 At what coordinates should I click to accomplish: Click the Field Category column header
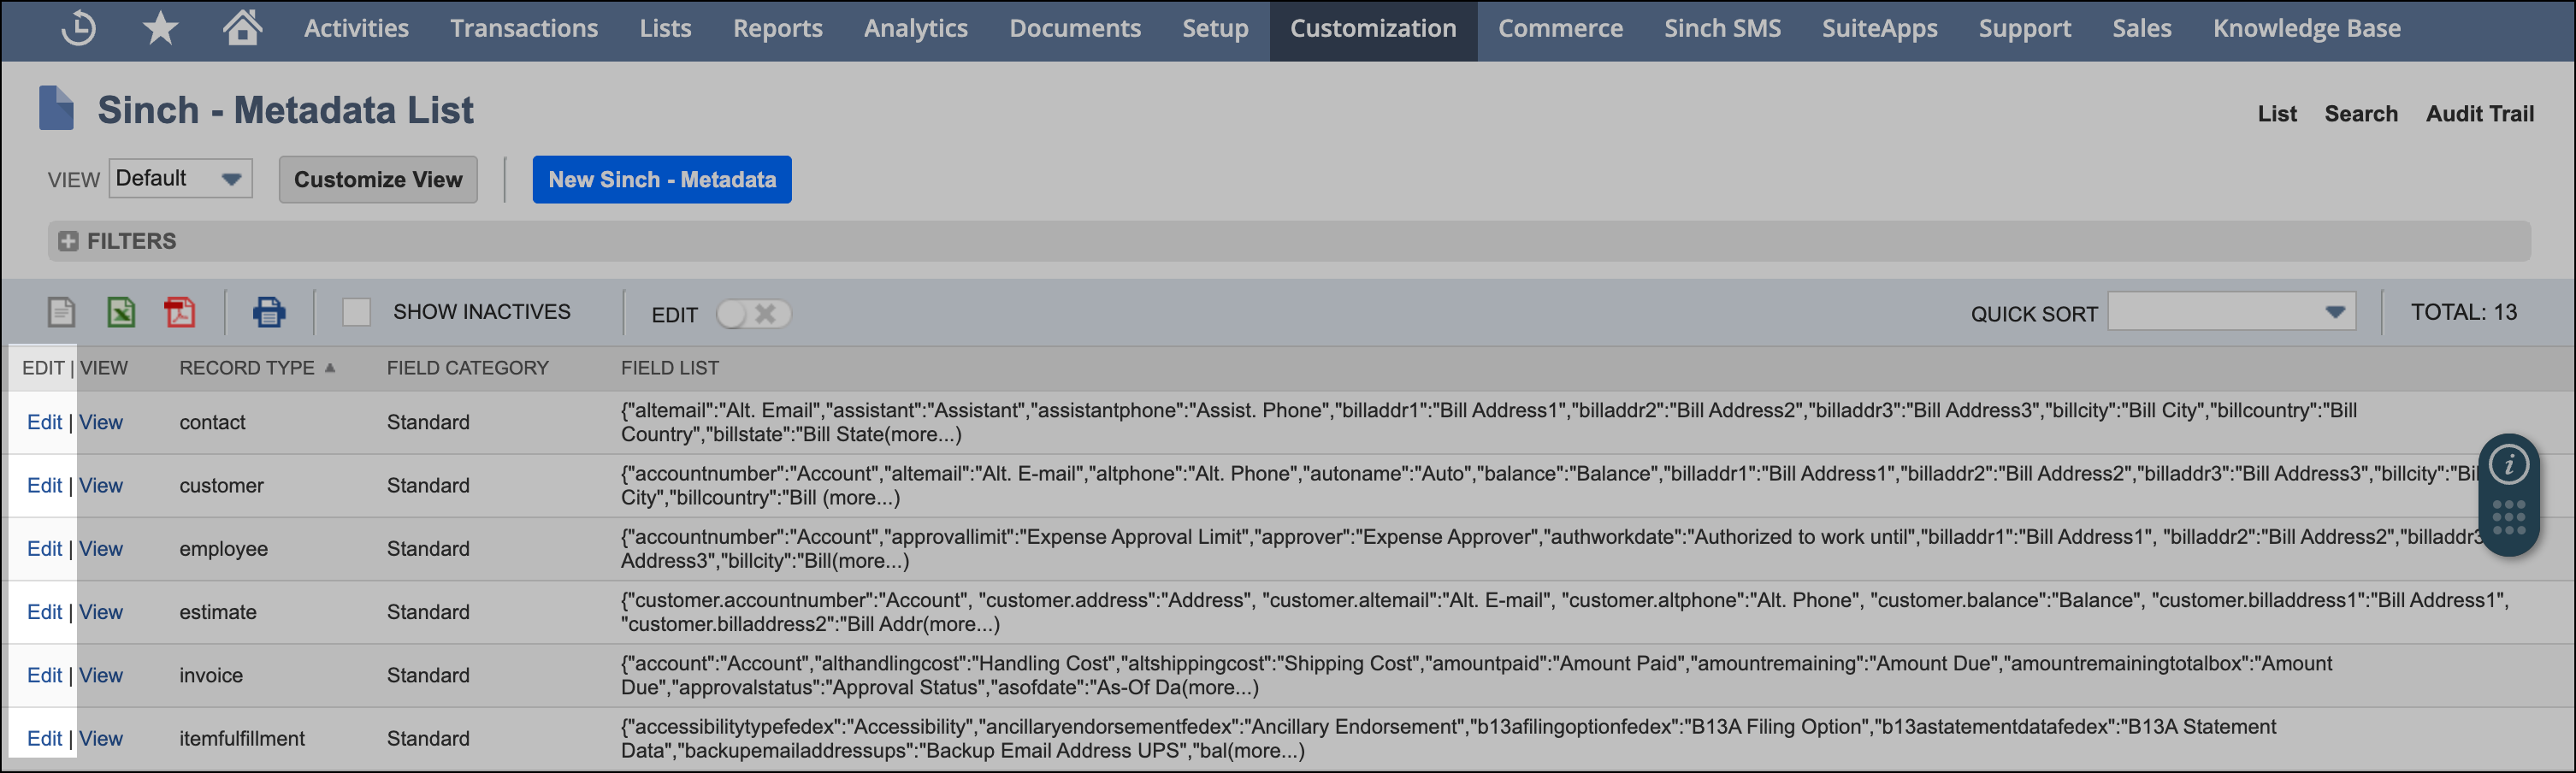coord(467,368)
